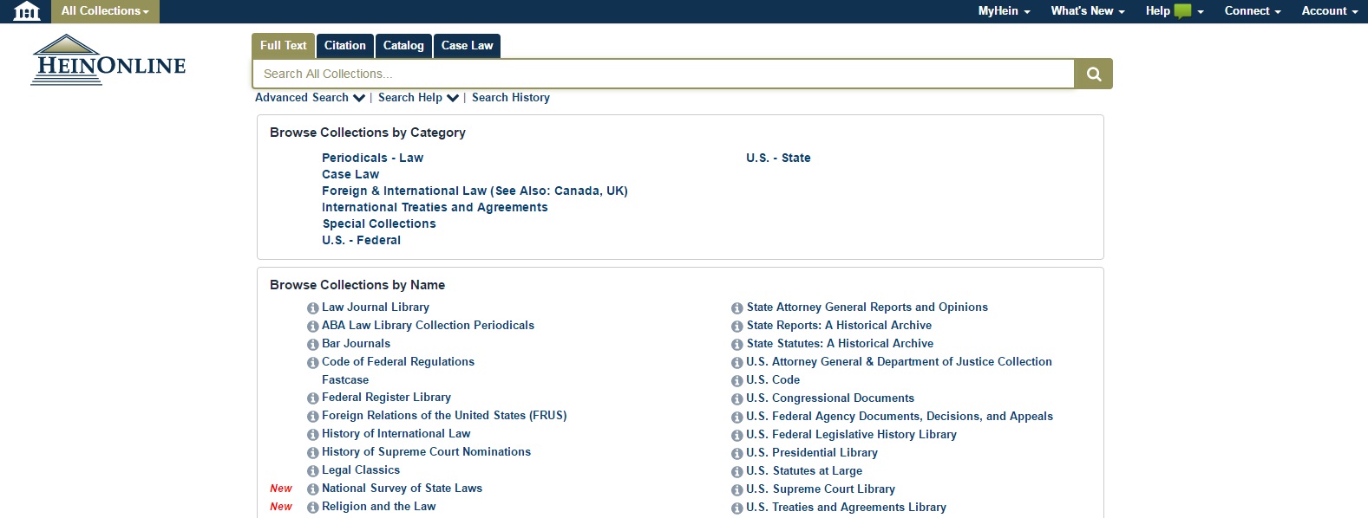
Task: Click info icon beside Religion and the Law
Action: 313,508
